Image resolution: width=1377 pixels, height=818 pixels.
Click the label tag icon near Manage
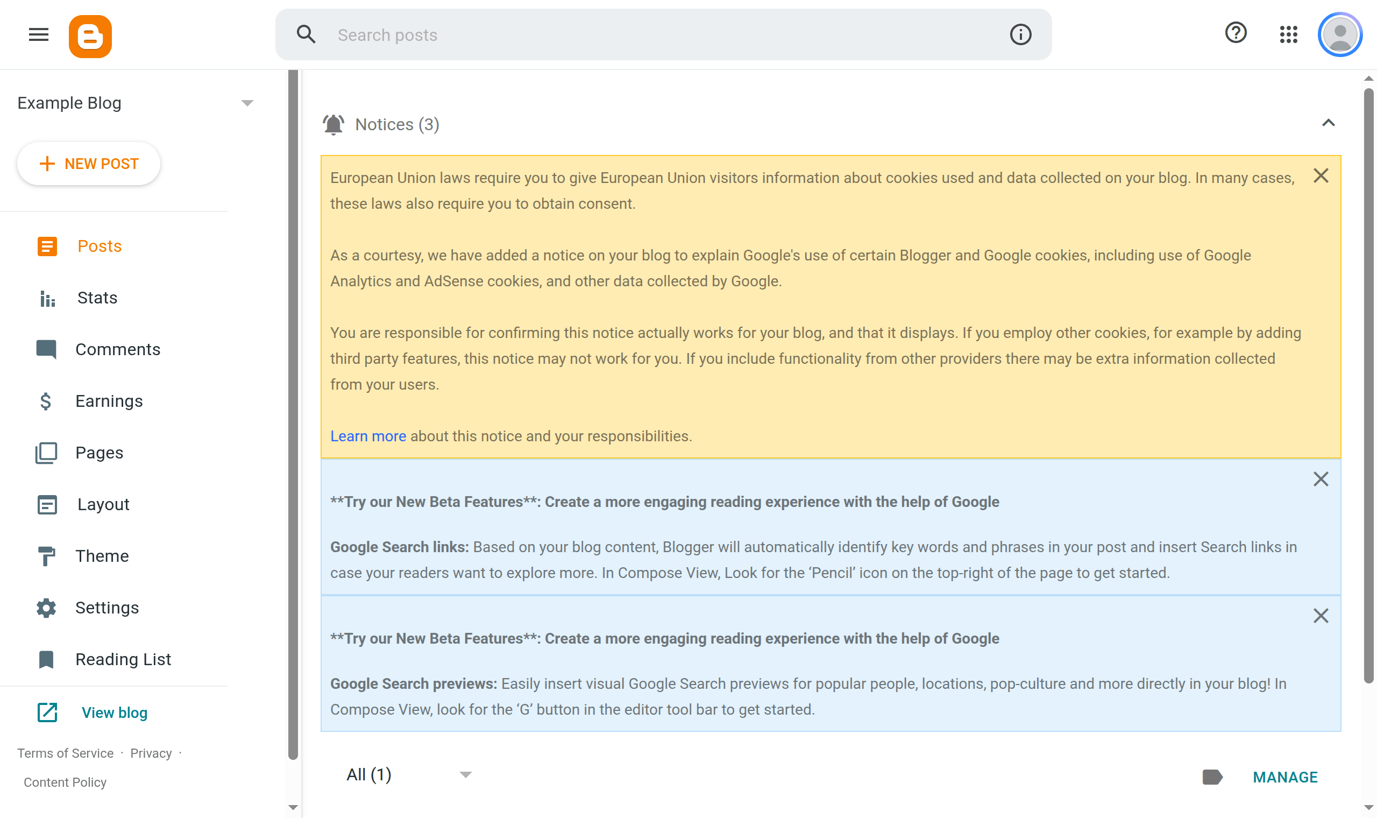tap(1212, 777)
